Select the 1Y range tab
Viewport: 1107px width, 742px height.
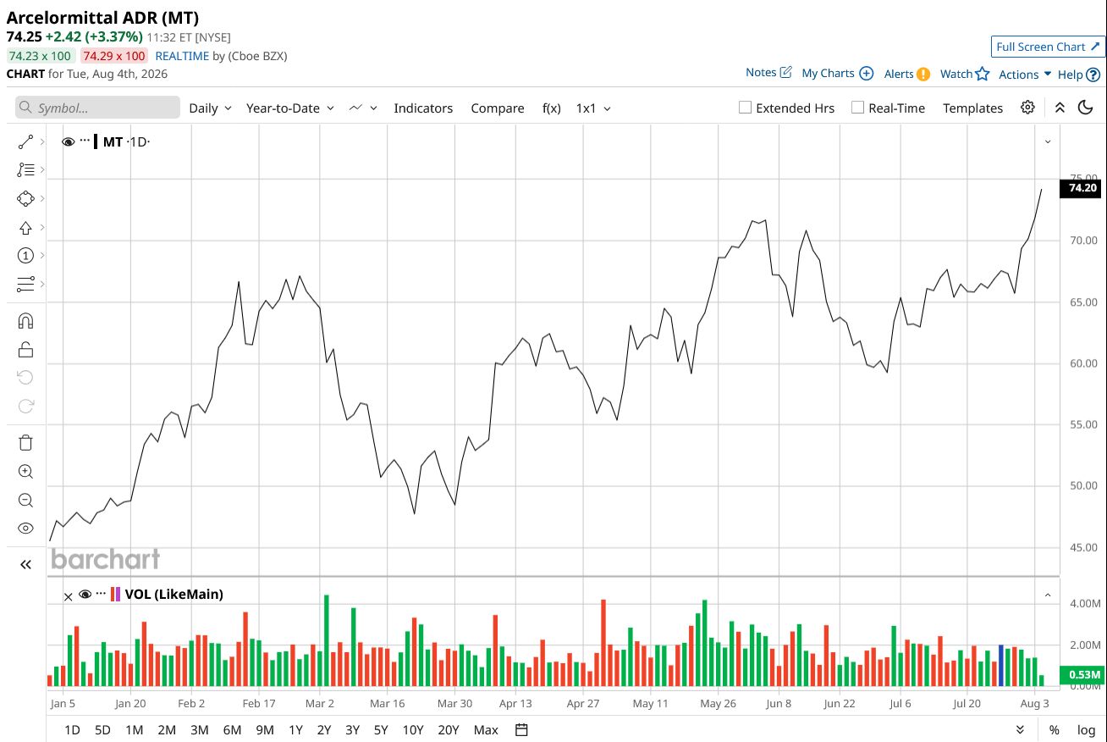pyautogui.click(x=295, y=730)
